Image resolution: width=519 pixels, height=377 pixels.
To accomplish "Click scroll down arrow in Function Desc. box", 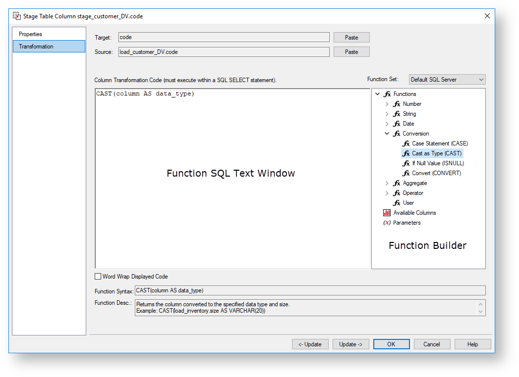I will point(481,312).
